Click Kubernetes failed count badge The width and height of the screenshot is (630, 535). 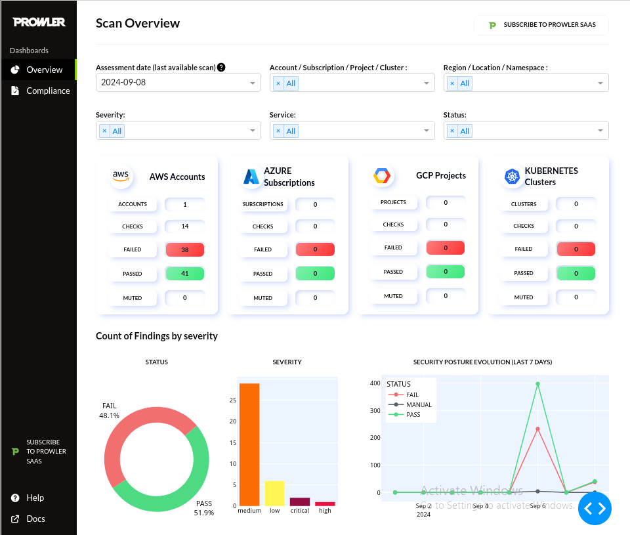coord(576,249)
